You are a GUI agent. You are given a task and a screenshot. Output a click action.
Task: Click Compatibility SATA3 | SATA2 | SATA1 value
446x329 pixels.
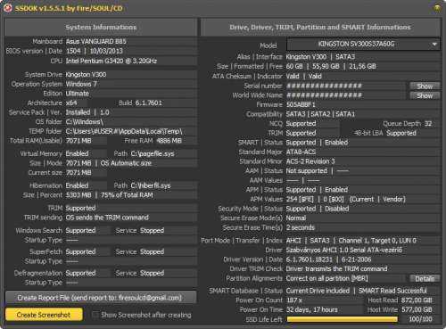tap(320, 114)
